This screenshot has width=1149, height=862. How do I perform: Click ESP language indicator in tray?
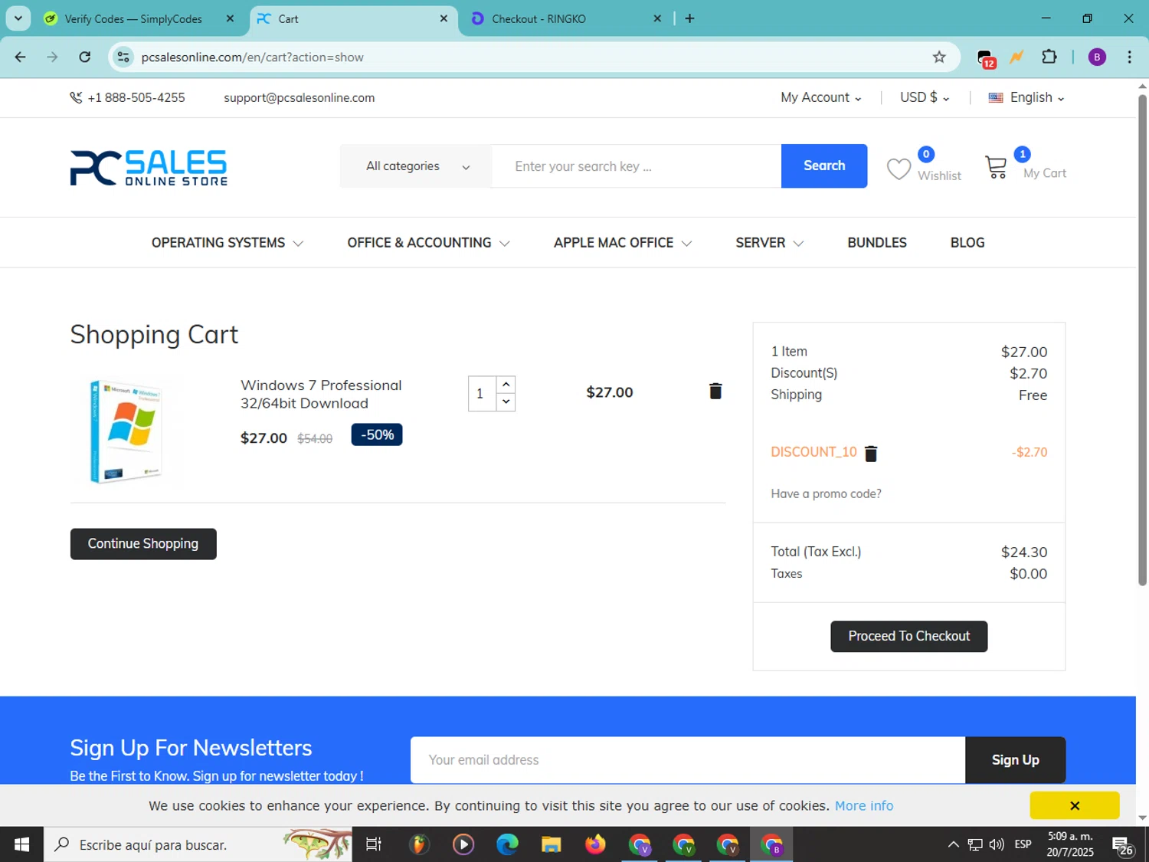[x=1023, y=844]
